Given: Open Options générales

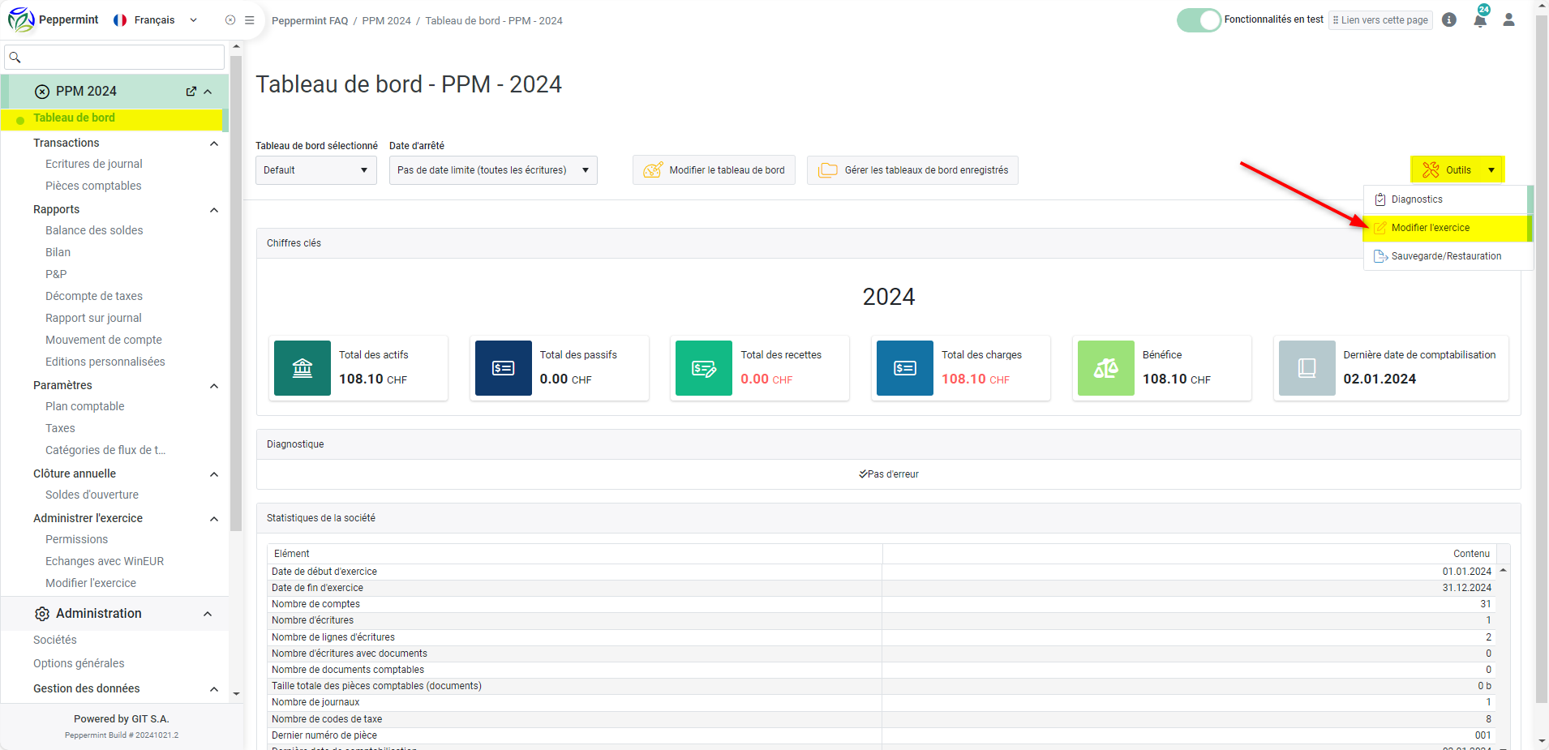Looking at the screenshot, I should [x=79, y=663].
